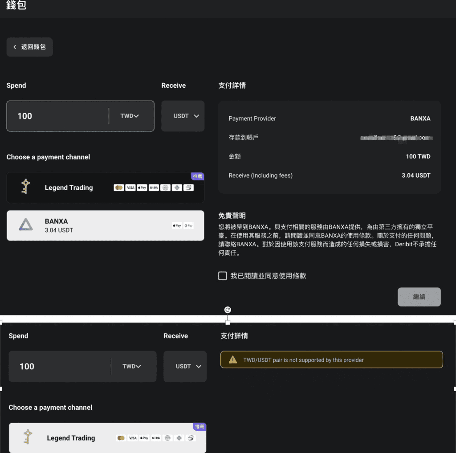Image resolution: width=456 pixels, height=453 pixels.
Task: Click the SEPA icon in top Legend Trading row
Action: tap(154, 188)
